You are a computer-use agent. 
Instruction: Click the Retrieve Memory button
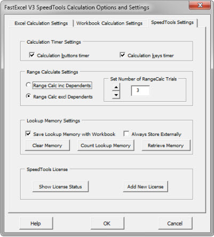point(166,145)
